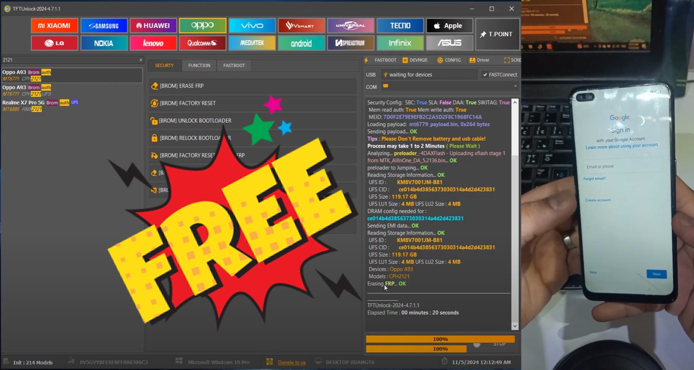Open the Vsmart brand section
694x370 pixels.
[301, 26]
